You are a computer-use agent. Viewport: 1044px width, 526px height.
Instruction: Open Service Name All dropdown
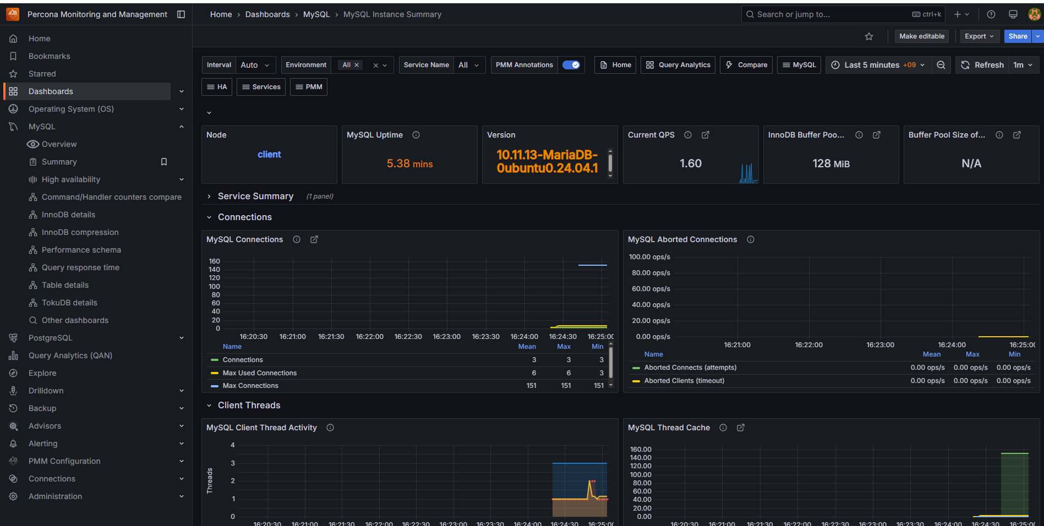(469, 65)
